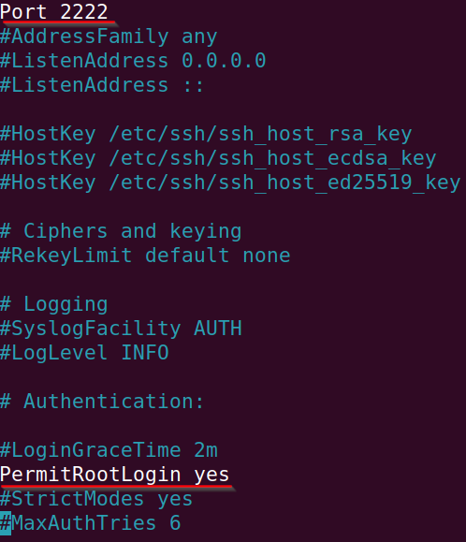Click the #ListenAddress :: line
The width and height of the screenshot is (466, 542).
[102, 85]
